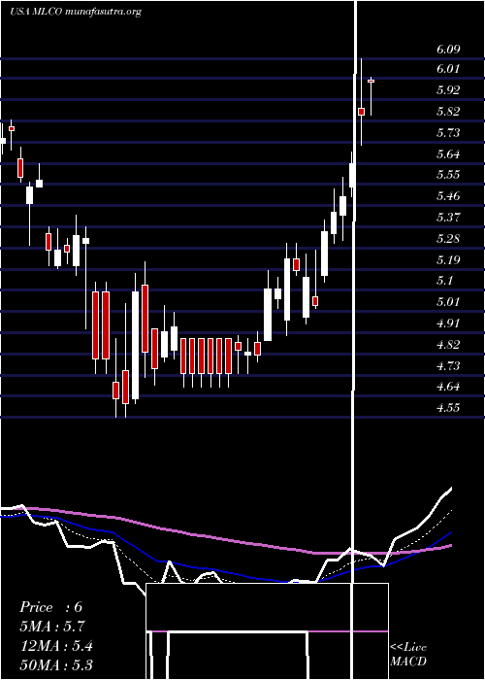Click the 5.82 price axis label

(448, 112)
